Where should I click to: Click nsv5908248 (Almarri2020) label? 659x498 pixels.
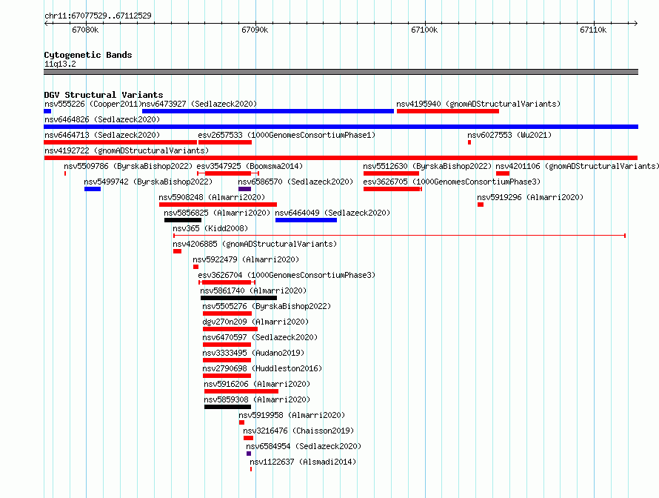pos(212,197)
